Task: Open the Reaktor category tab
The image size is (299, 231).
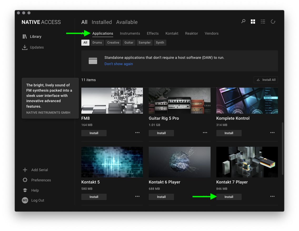Action: click(191, 33)
